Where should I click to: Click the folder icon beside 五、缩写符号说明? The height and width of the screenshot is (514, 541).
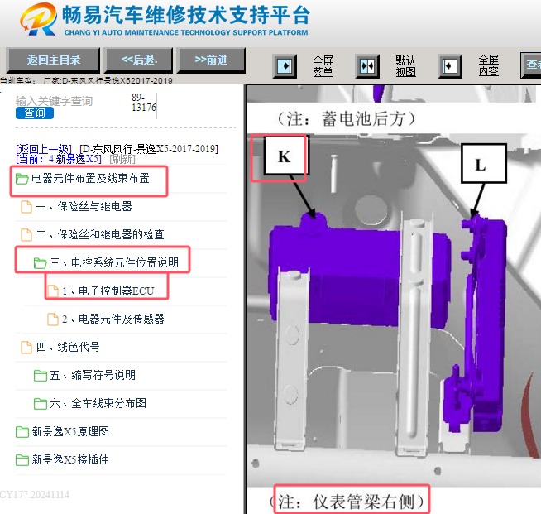pyautogui.click(x=41, y=376)
